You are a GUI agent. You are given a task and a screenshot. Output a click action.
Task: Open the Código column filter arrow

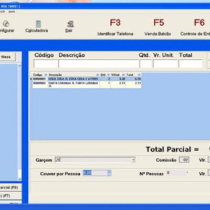coord(46,75)
